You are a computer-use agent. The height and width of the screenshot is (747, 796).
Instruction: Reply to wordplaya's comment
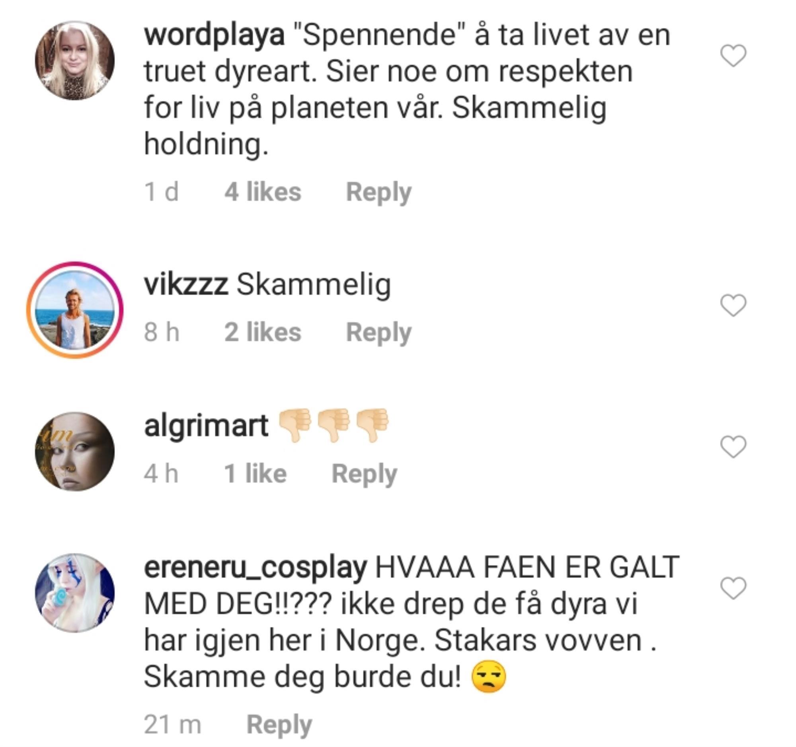(378, 193)
